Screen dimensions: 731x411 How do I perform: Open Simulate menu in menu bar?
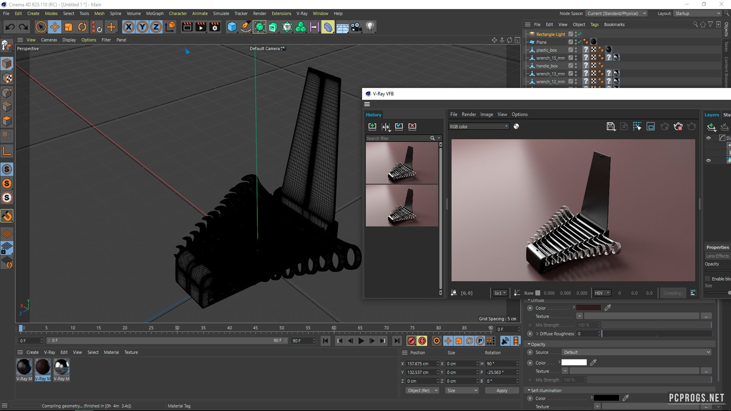(x=222, y=13)
